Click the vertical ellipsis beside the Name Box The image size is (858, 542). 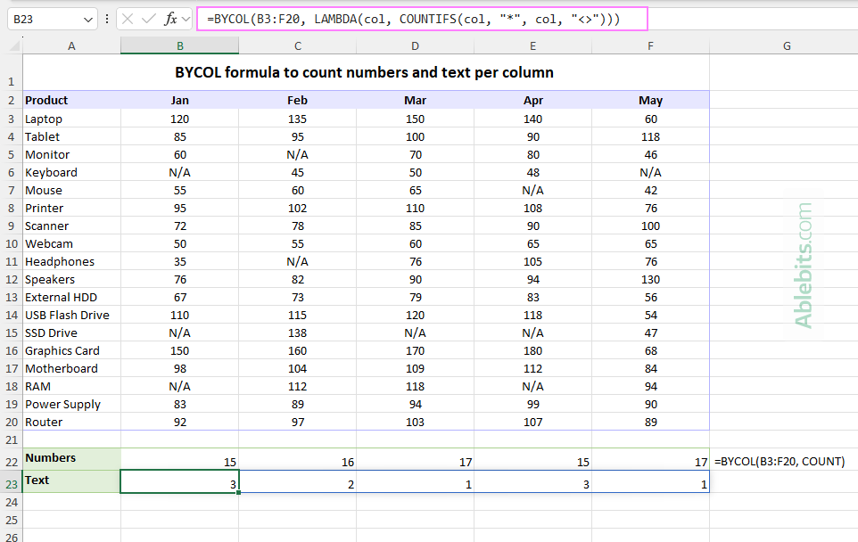tap(107, 18)
